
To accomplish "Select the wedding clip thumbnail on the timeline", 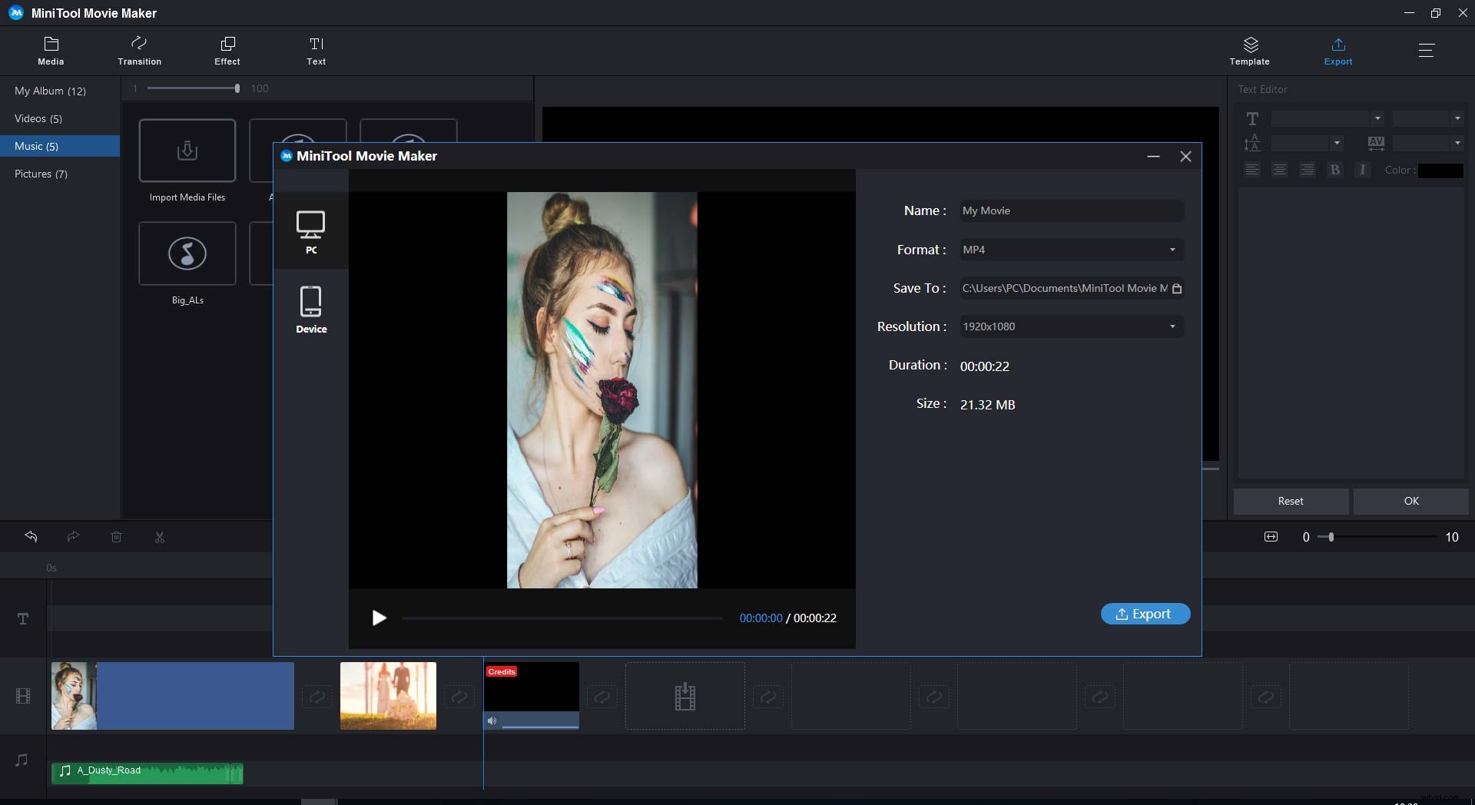I will (388, 695).
